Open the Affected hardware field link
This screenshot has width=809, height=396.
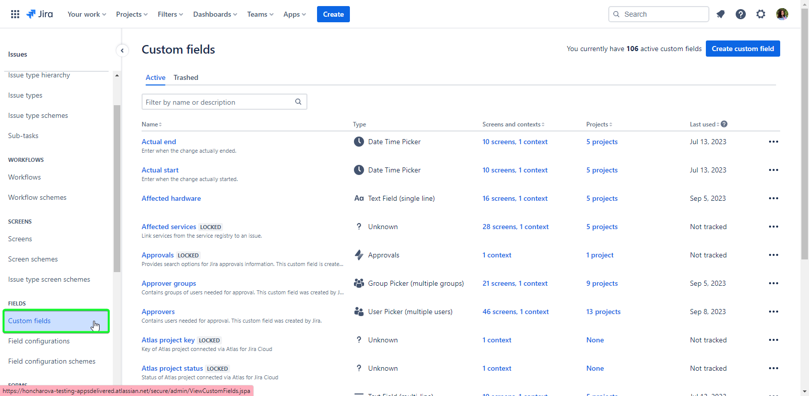pos(171,198)
